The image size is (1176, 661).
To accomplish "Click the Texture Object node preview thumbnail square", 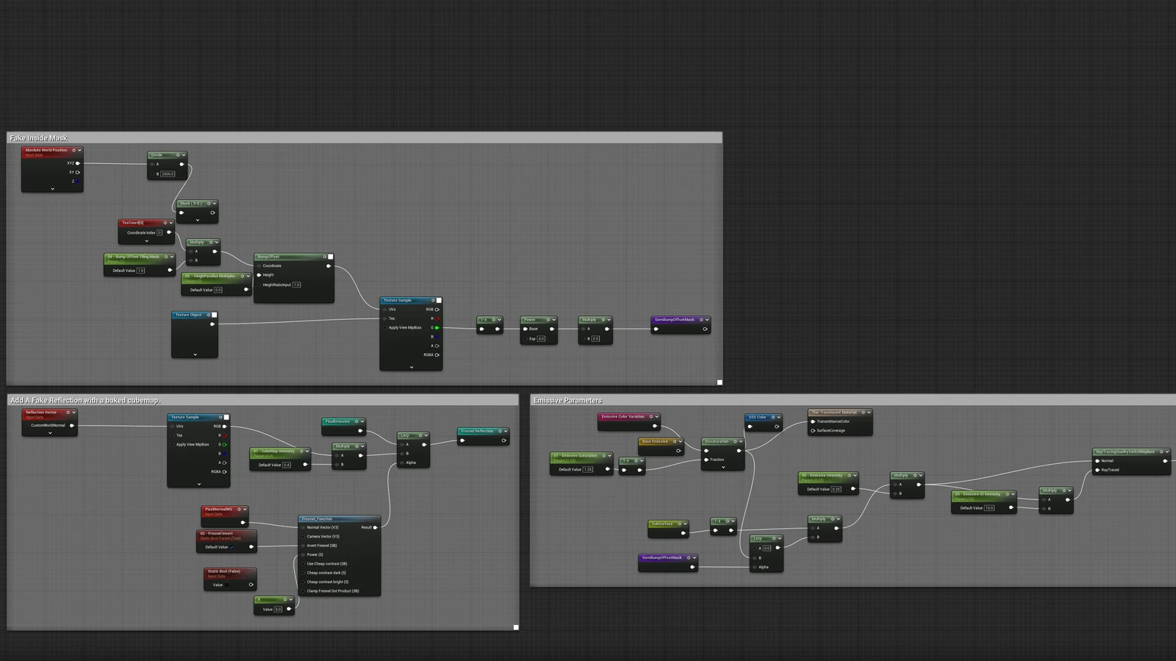I will pos(214,315).
